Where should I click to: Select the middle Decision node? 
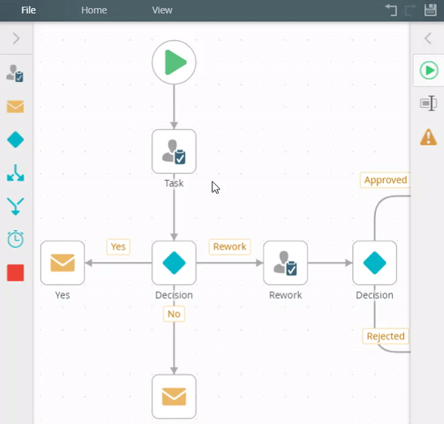pos(174,263)
